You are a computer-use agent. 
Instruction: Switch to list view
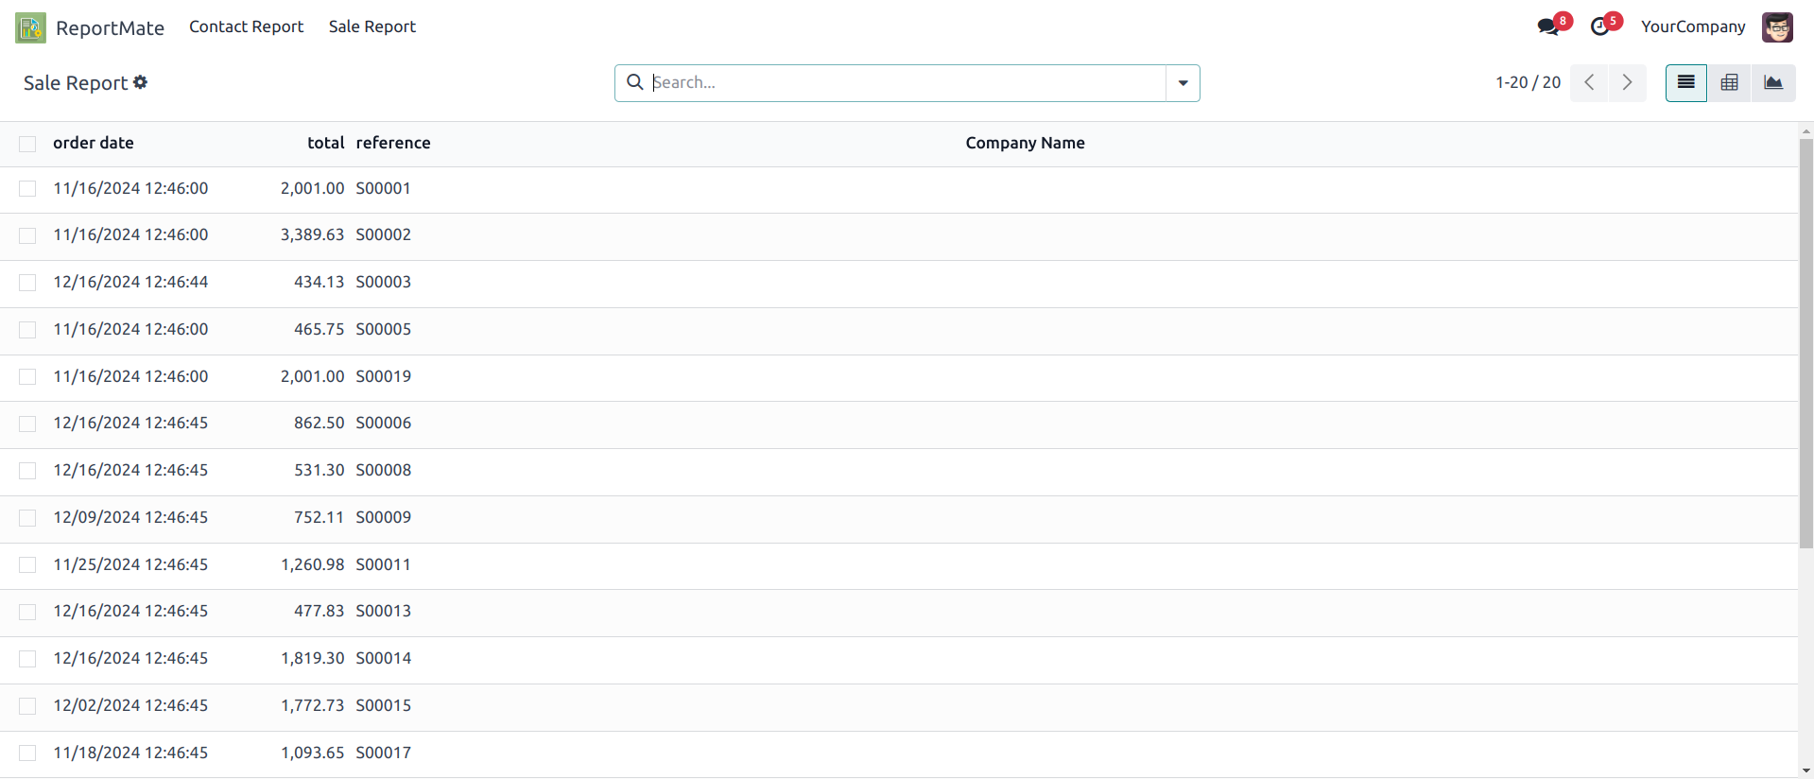1685,83
